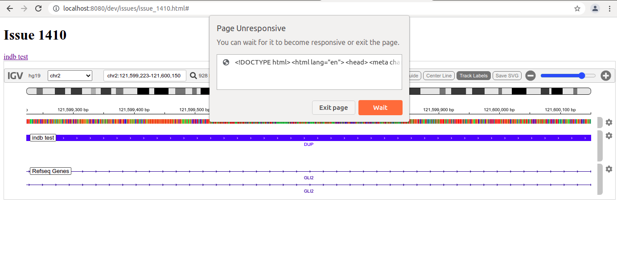Open the chr2 chromosome dropdown
The height and width of the screenshot is (262, 617).
click(x=70, y=75)
